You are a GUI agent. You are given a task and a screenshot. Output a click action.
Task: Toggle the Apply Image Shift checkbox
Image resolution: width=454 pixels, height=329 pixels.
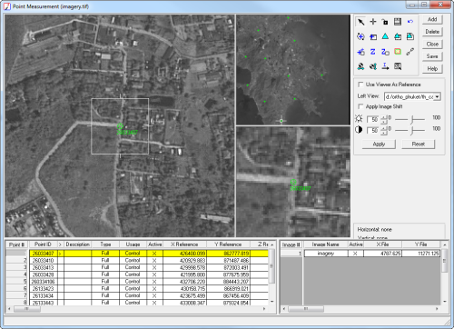(360, 106)
